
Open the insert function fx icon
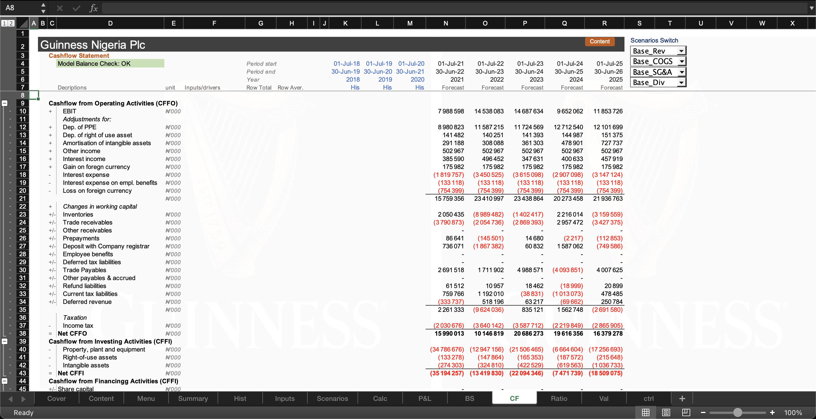click(x=93, y=8)
